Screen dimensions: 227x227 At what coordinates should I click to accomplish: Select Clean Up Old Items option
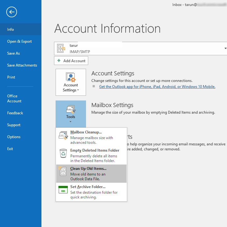[x=91, y=174]
